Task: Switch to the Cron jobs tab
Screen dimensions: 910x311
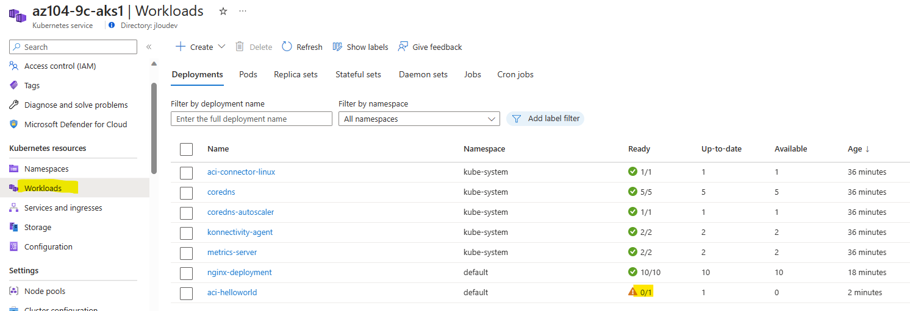Action: [515, 74]
